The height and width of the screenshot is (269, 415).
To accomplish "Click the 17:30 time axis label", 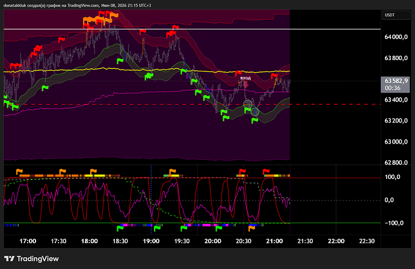I will coord(58,241).
